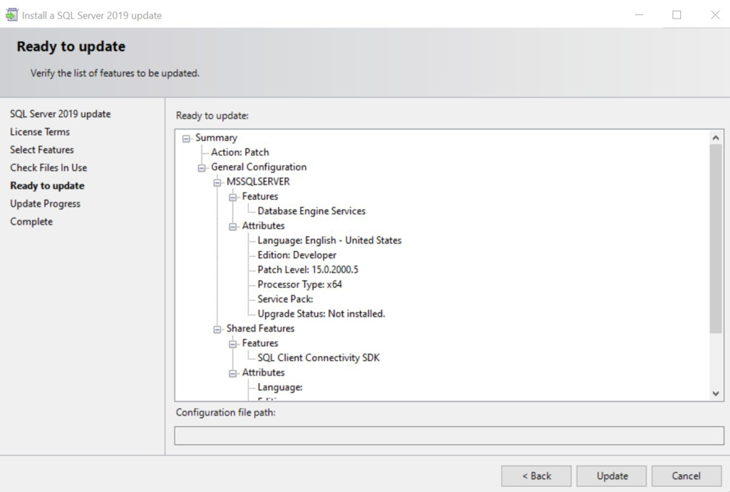730x492 pixels.
Task: Collapse Attributes under MSSQLSERVER
Action: coord(233,227)
